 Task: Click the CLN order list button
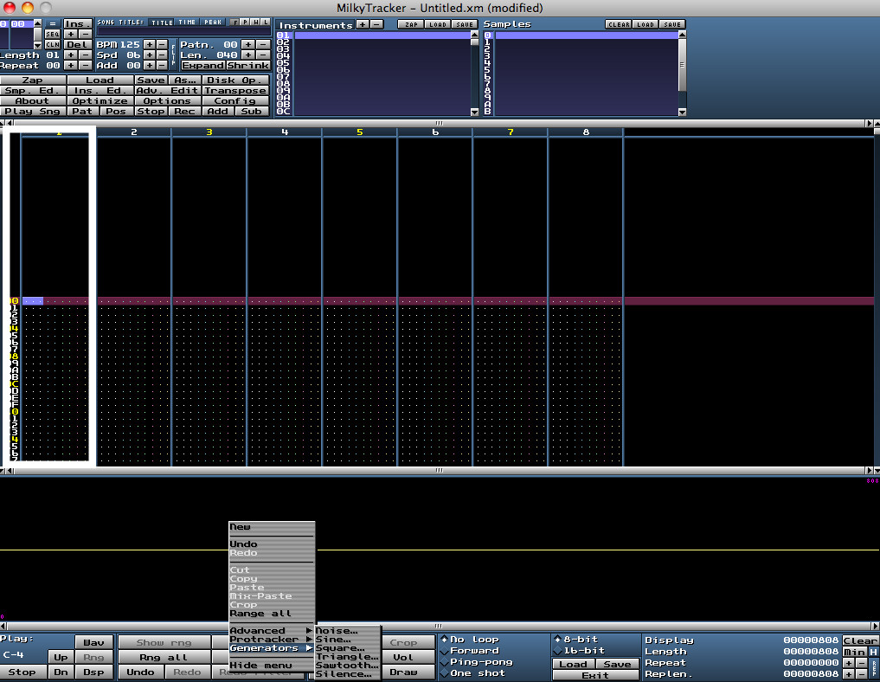pyautogui.click(x=52, y=44)
